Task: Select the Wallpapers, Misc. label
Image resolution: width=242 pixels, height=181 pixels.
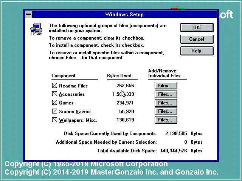Action: point(78,120)
